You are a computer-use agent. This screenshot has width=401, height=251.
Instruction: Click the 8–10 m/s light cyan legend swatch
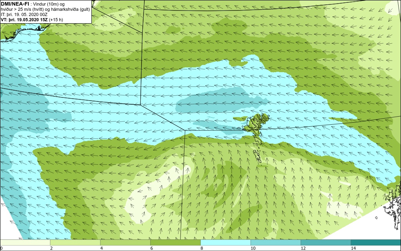225,242
